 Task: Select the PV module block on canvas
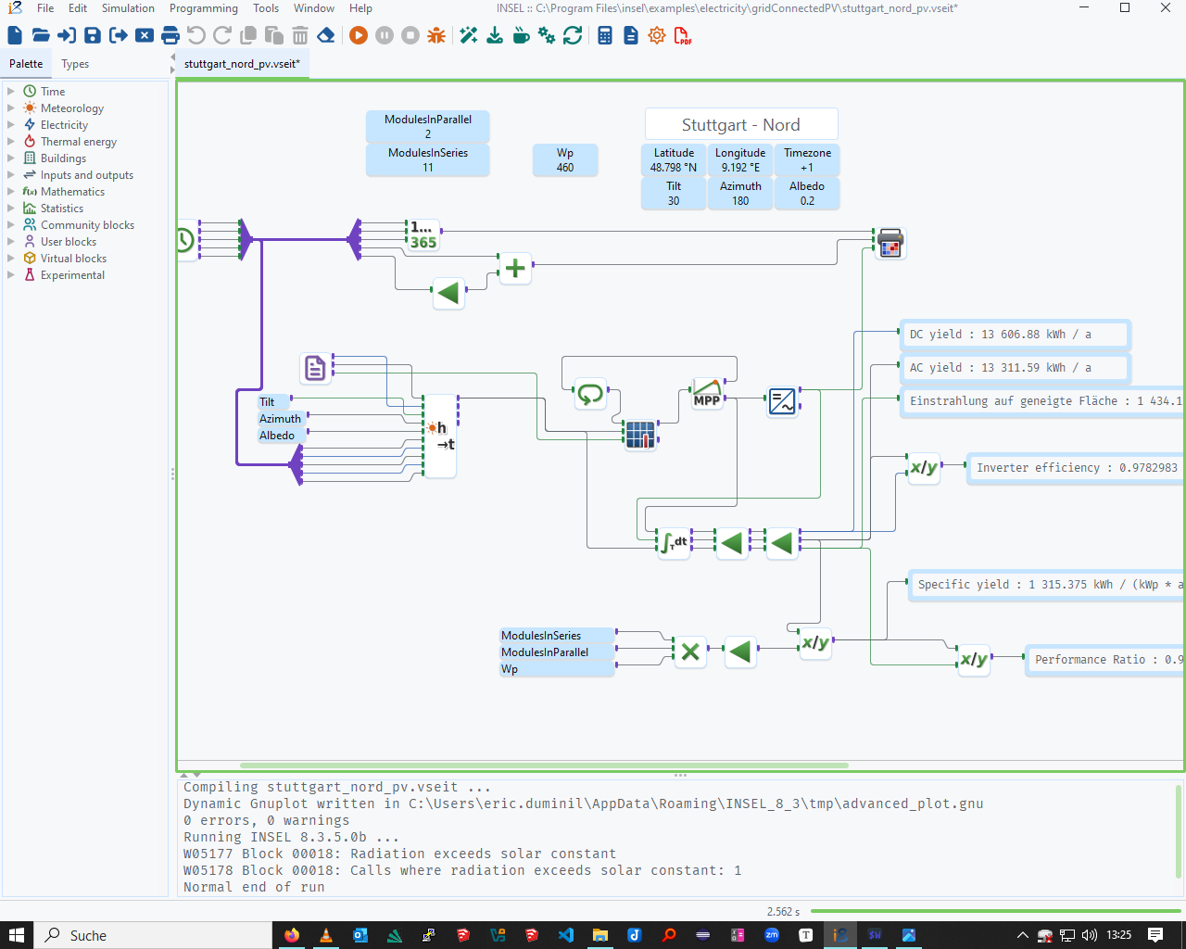[x=640, y=434]
